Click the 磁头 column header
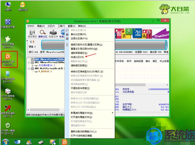 click(x=148, y=61)
